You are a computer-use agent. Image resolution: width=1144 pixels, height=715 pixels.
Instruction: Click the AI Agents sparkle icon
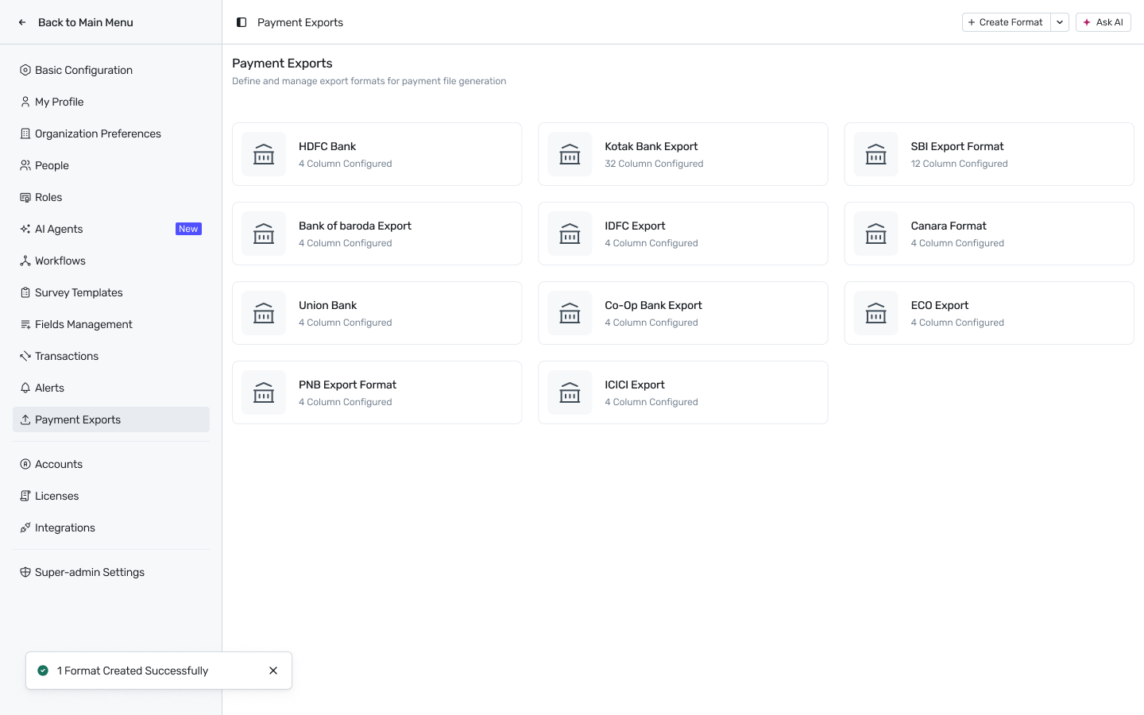point(25,229)
